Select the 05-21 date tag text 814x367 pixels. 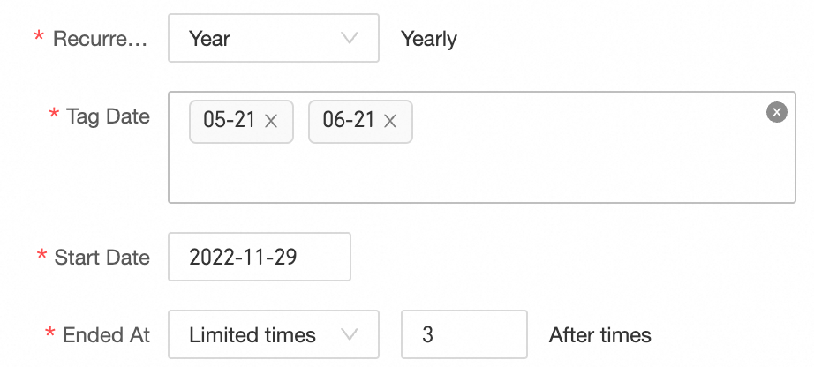tap(229, 121)
